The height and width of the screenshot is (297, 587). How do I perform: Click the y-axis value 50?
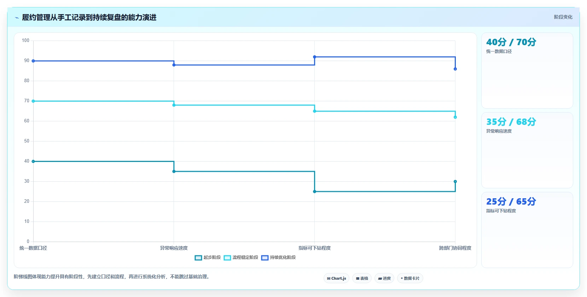click(27, 141)
